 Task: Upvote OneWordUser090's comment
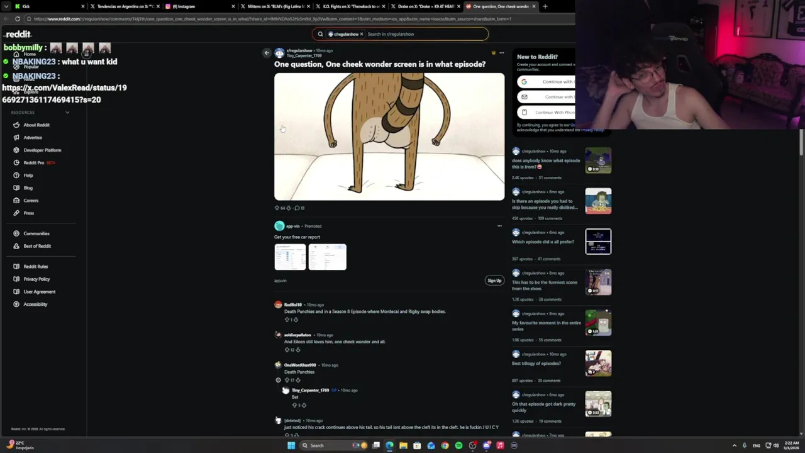287,380
